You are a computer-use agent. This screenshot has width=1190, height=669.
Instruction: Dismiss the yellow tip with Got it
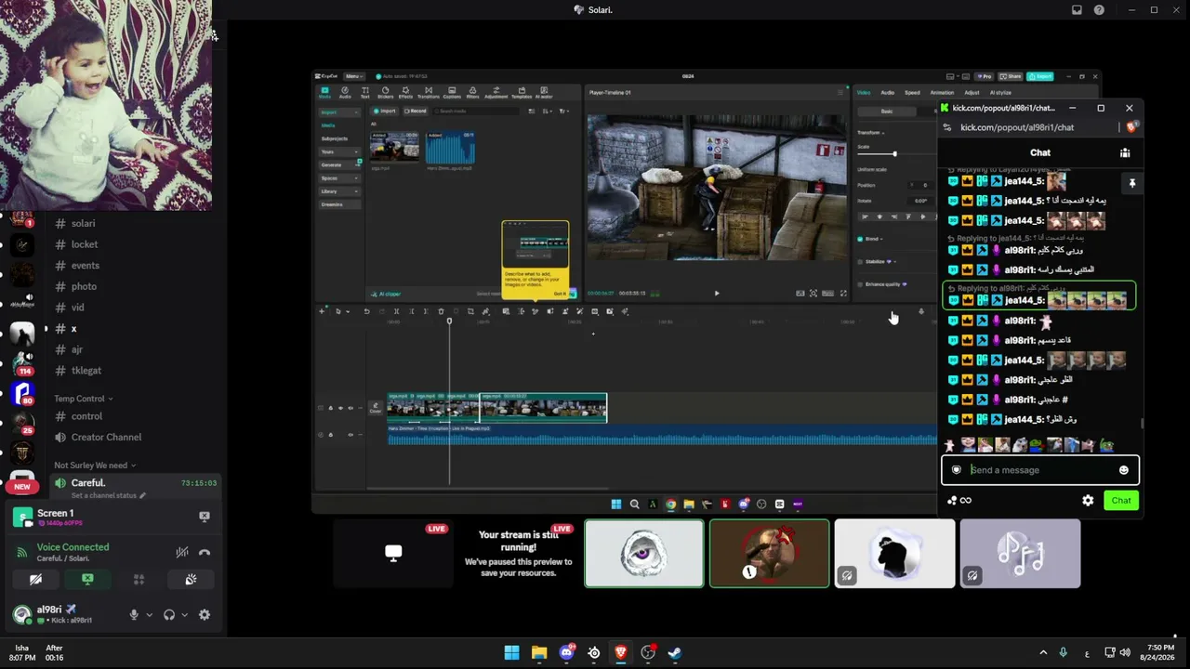pyautogui.click(x=560, y=294)
